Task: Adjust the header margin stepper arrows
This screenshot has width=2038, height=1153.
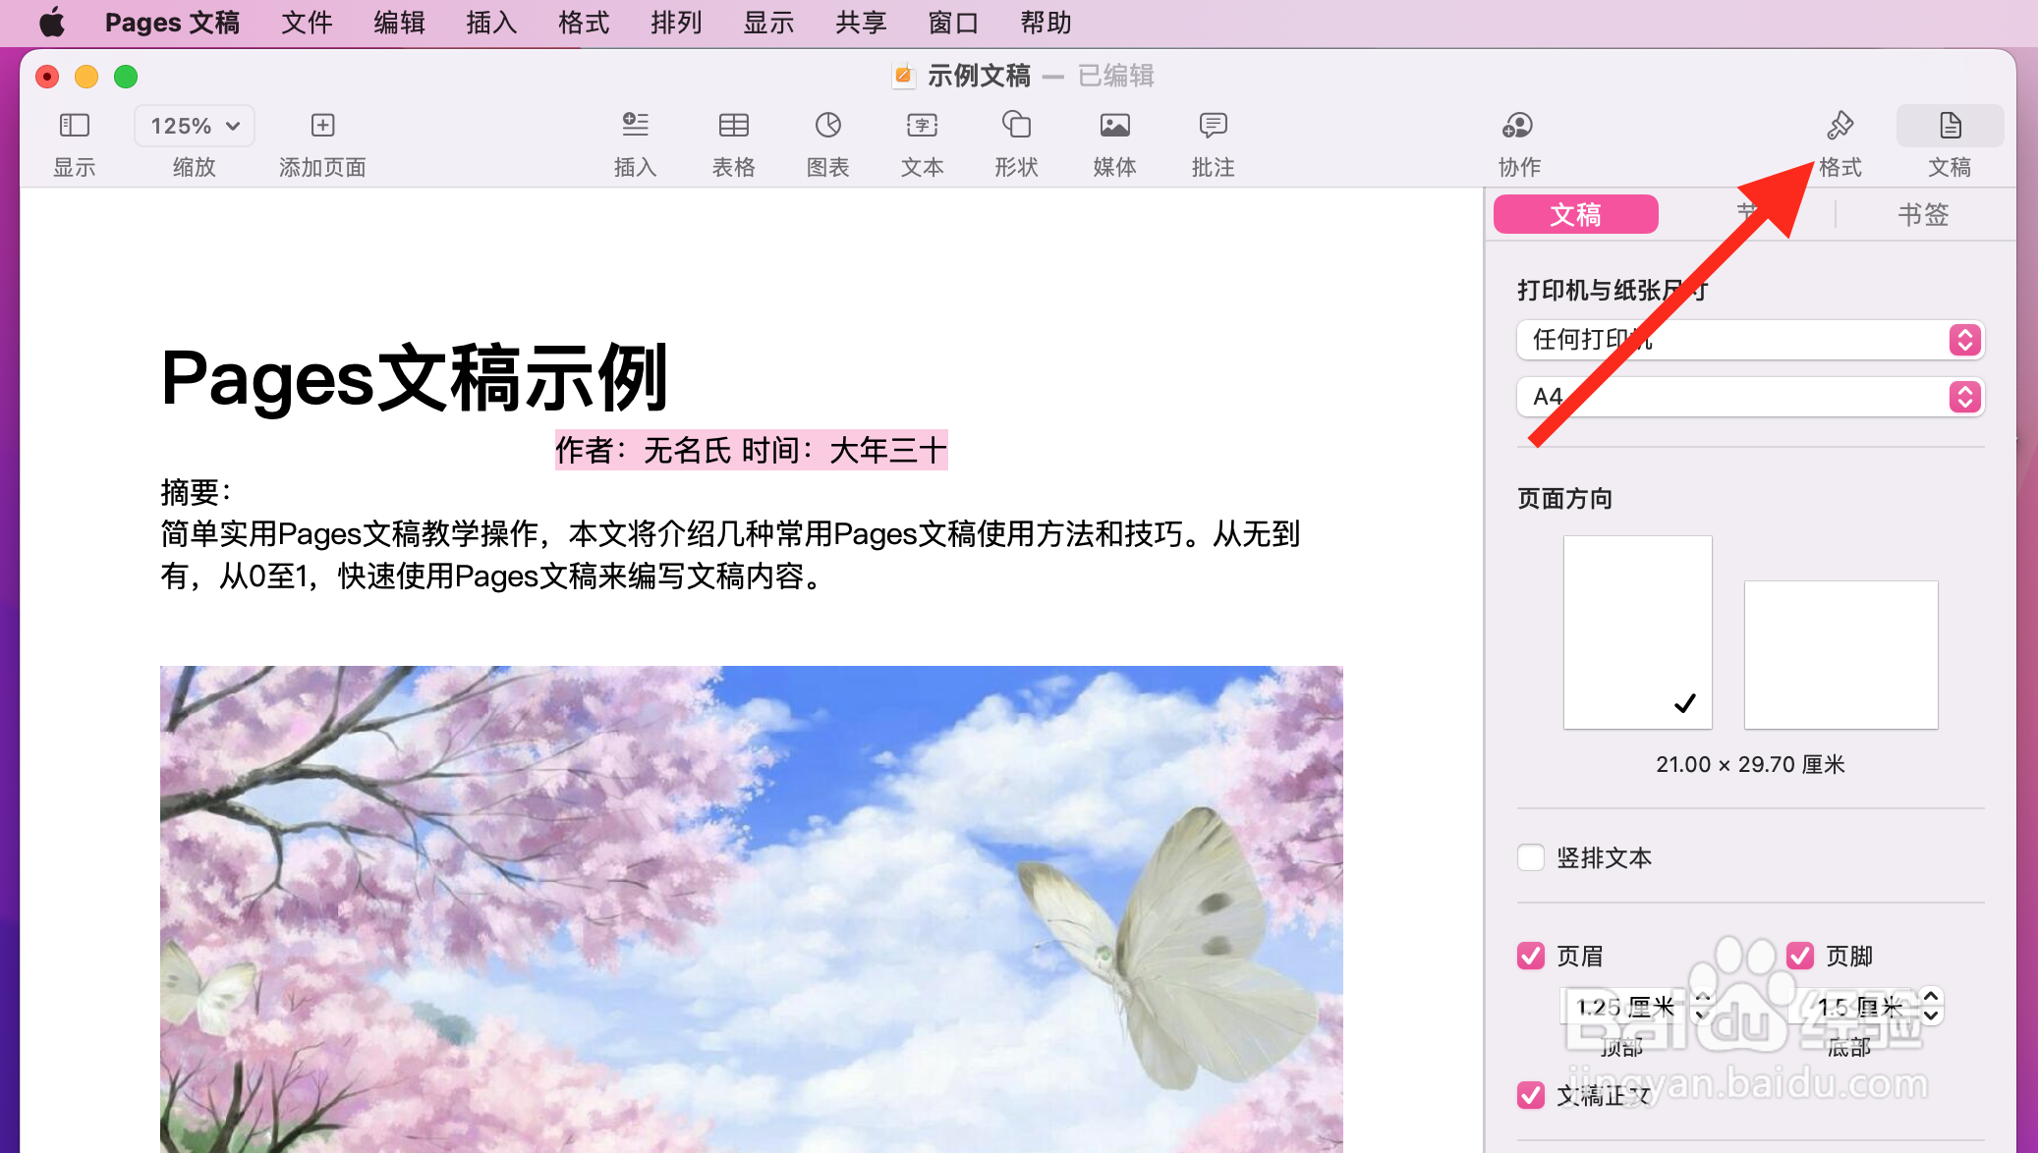Action: pos(1701,1007)
